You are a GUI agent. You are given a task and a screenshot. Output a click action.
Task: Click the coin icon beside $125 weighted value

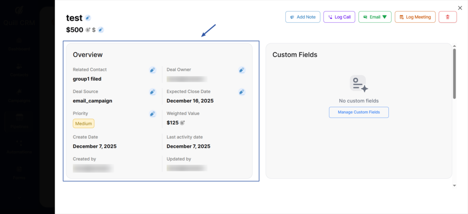pyautogui.click(x=182, y=123)
